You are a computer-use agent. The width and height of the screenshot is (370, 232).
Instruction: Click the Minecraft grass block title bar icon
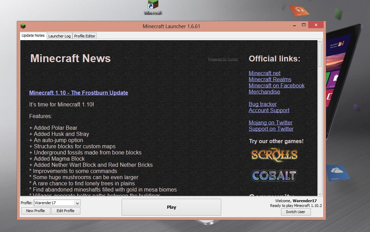[x=23, y=26]
